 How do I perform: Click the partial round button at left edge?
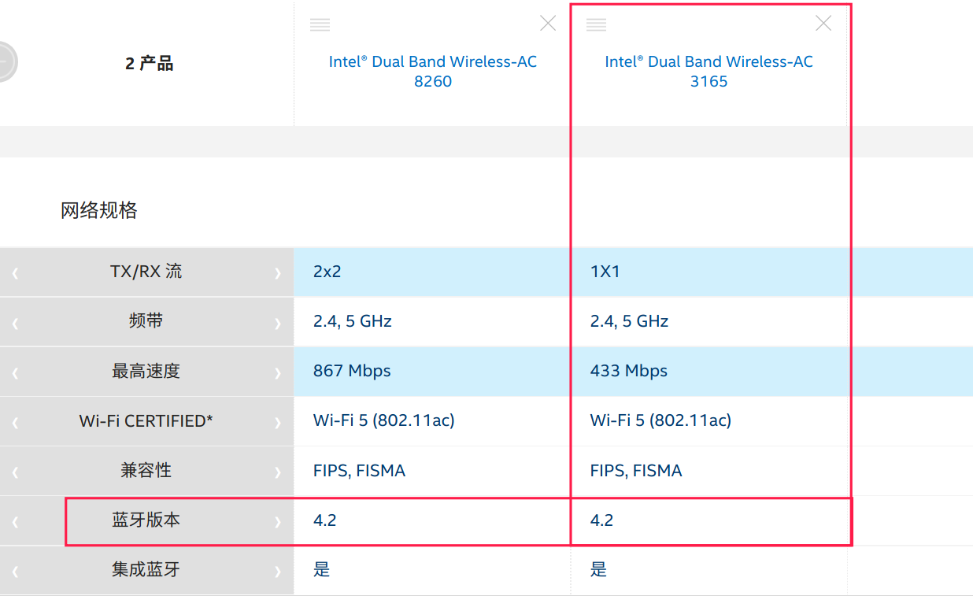coord(6,61)
